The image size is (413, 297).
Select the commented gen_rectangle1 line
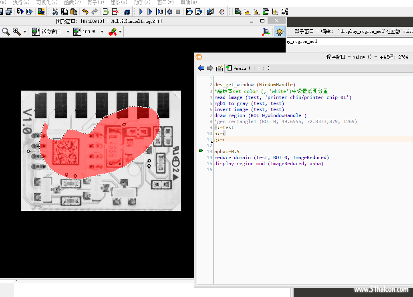click(286, 121)
